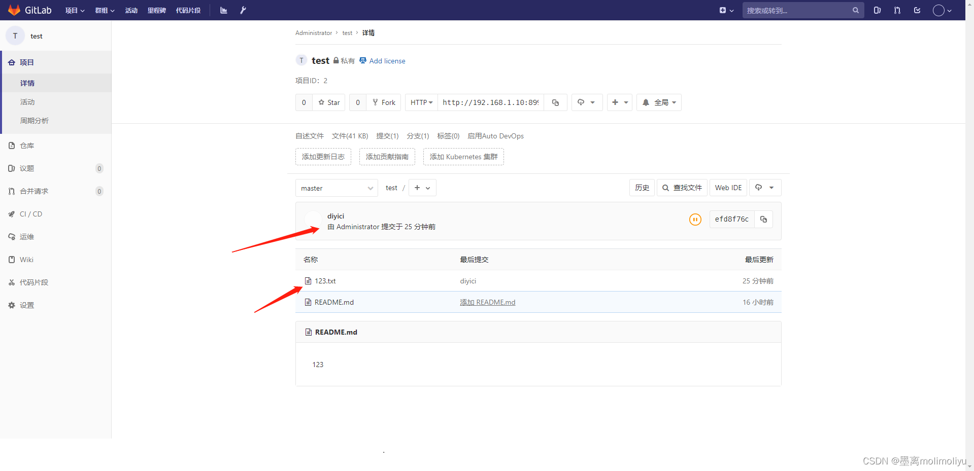Open 运维 in sidebar
This screenshot has height=471, width=974.
coord(56,237)
